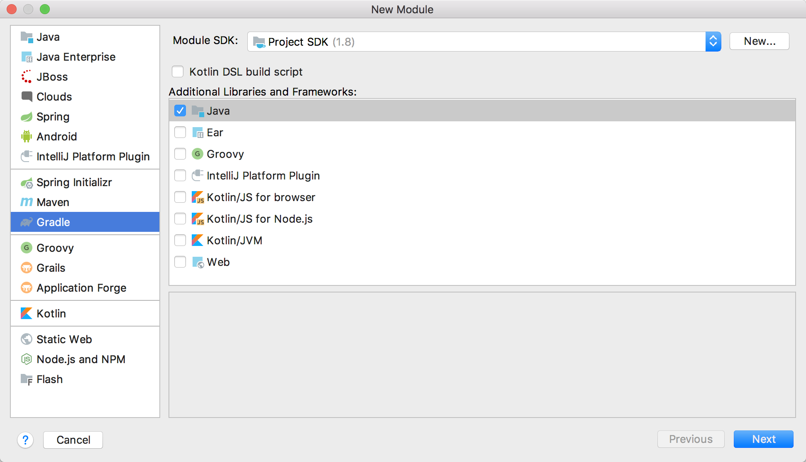Uncheck the Java framework checkbox
This screenshot has width=806, height=462.
click(180, 111)
